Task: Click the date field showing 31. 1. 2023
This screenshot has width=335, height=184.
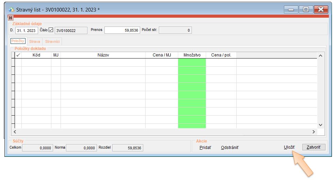Action: 27,30
